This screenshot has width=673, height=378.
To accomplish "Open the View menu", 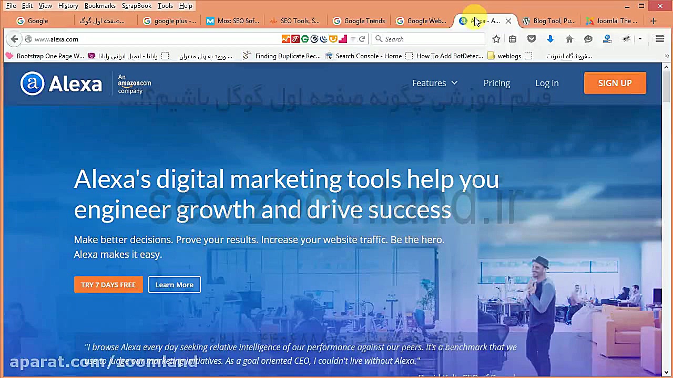I will point(45,6).
